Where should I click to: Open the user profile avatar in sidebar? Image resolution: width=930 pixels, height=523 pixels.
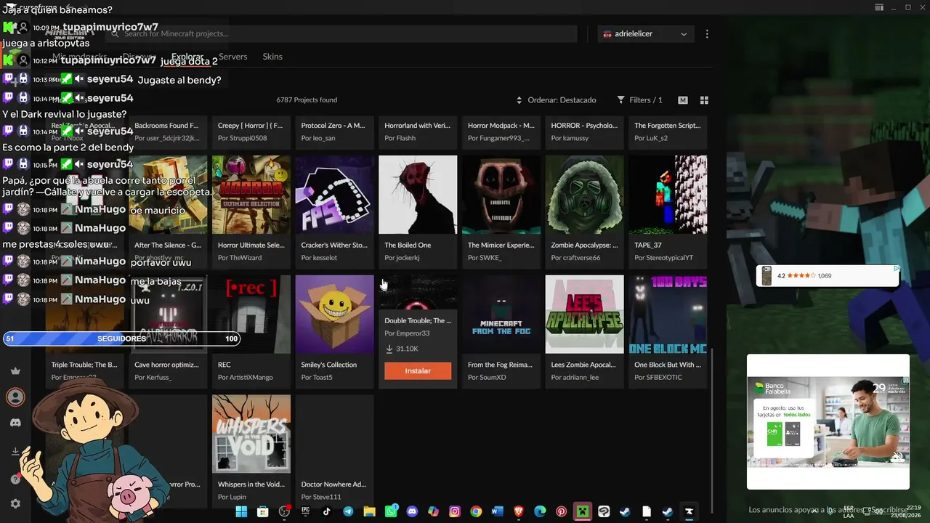[15, 397]
